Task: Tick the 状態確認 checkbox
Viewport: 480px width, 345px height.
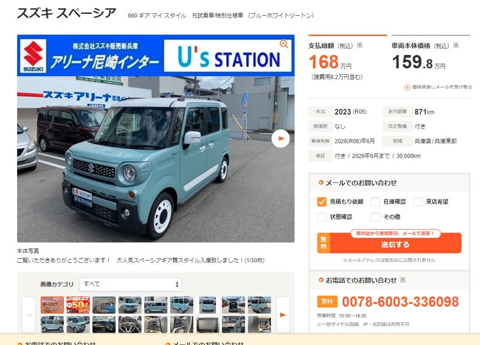Action: point(322,217)
